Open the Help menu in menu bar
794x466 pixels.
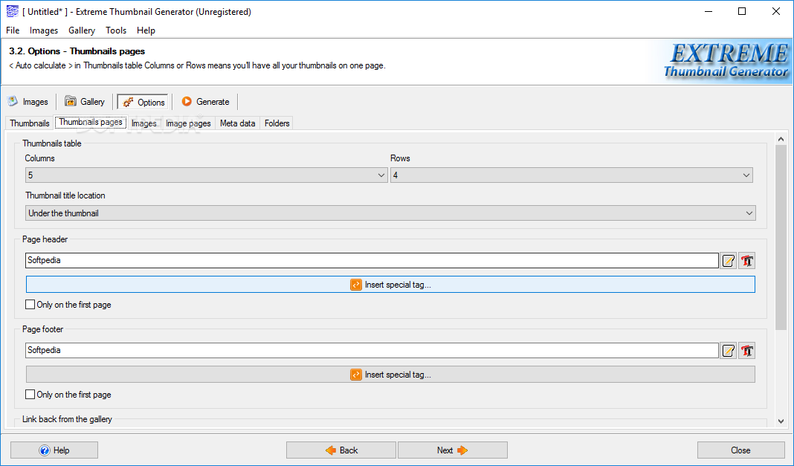(146, 30)
